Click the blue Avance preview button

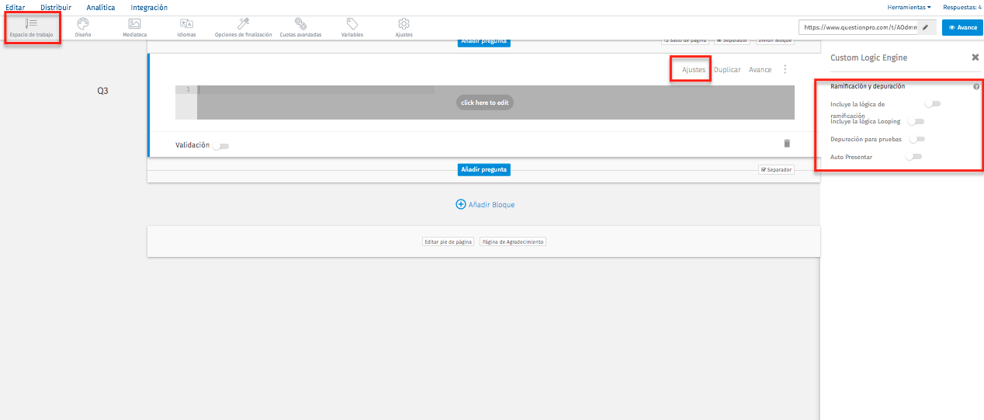point(962,27)
